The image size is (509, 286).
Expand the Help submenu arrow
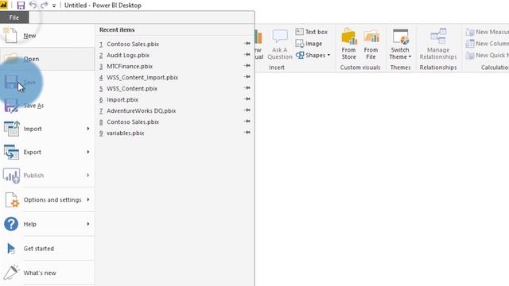(88, 224)
